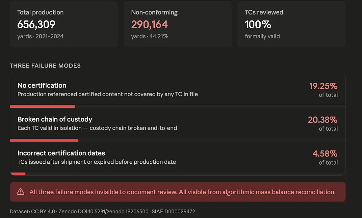
Task: Click the warning triangle icon in red banner
Action: click(20, 192)
